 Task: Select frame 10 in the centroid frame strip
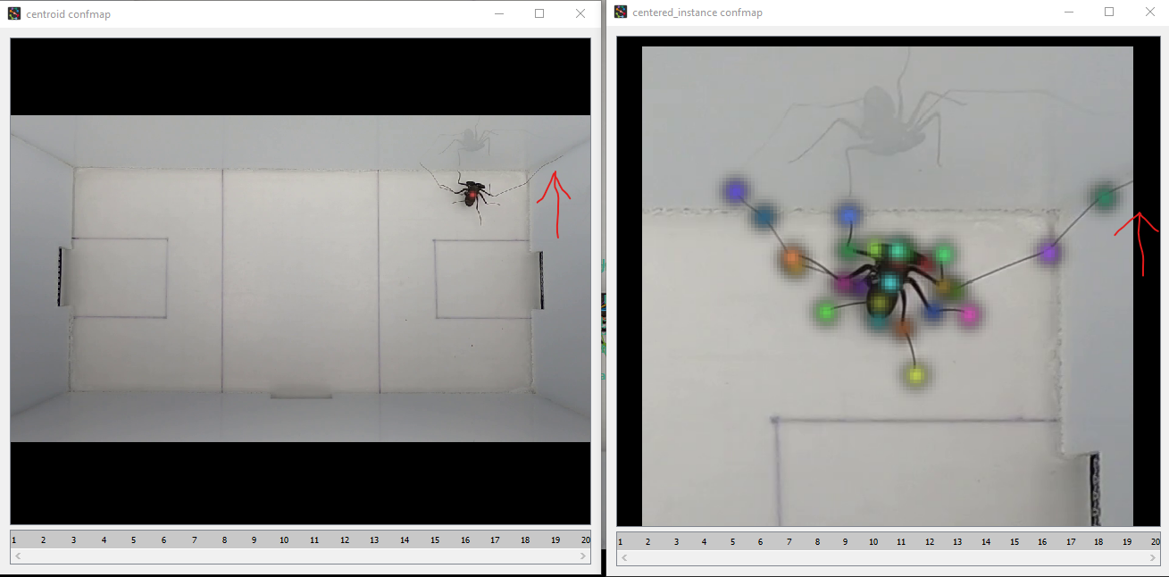coord(284,539)
